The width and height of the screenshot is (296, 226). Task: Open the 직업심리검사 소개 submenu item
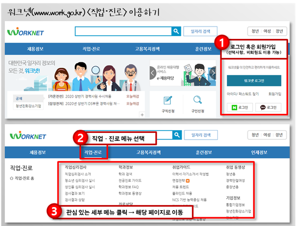78,174
